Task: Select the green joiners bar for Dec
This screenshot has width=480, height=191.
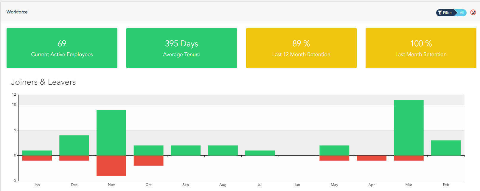Action: (74, 145)
